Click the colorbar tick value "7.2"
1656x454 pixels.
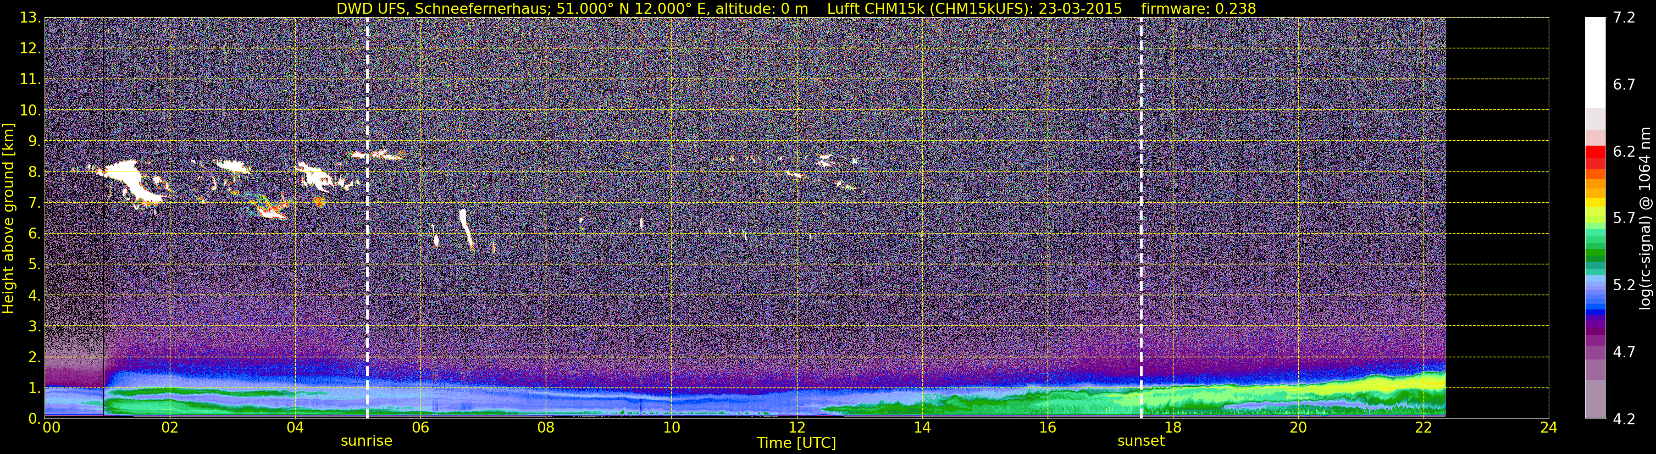1624,18
